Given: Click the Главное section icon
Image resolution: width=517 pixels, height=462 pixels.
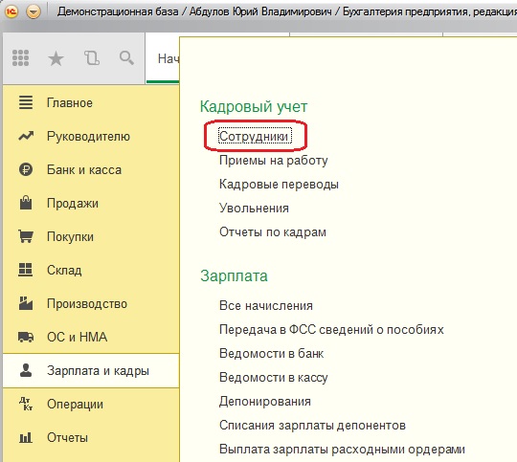Looking at the screenshot, I should 26,102.
